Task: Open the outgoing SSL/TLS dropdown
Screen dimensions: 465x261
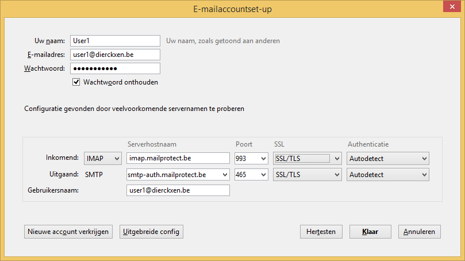Action: pyautogui.click(x=307, y=174)
